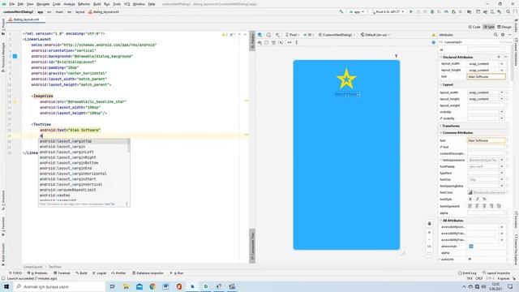
Task: Toggle all caps text style in Attributes
Action: 484,200
